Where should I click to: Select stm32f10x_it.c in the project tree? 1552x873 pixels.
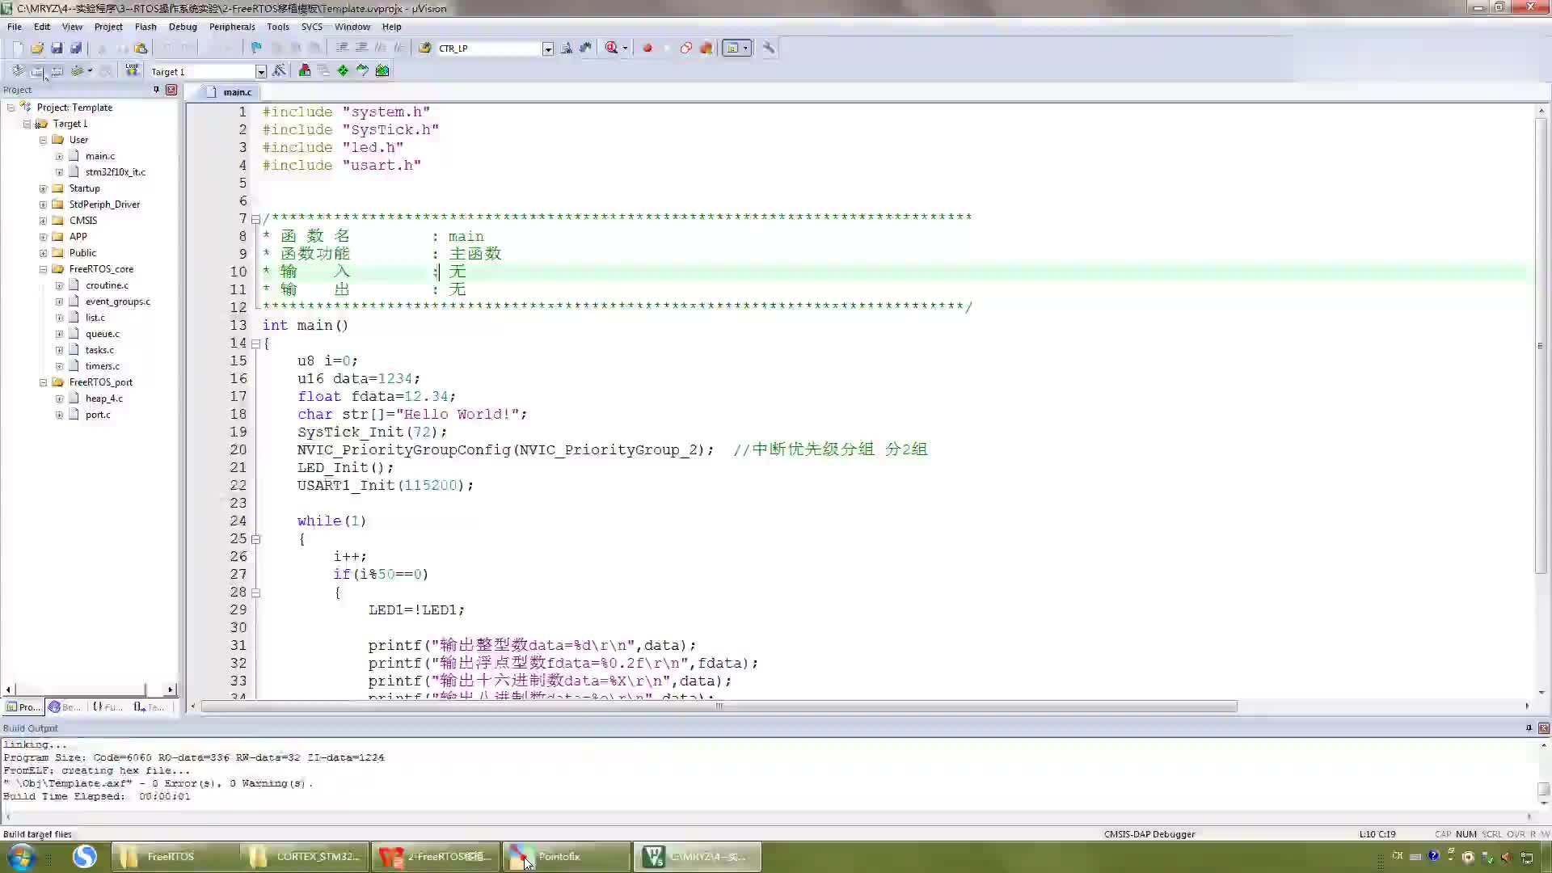pyautogui.click(x=116, y=172)
